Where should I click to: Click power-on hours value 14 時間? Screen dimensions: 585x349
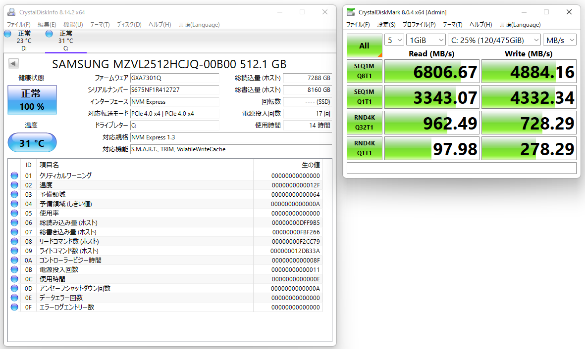pos(308,126)
